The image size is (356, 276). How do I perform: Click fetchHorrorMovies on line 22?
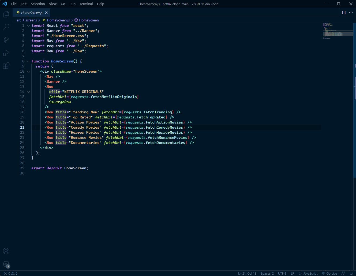click(164, 133)
